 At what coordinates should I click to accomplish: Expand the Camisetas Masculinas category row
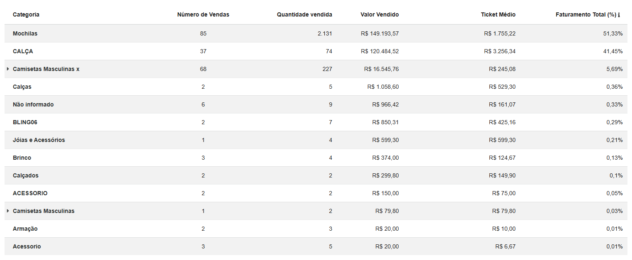[8, 211]
